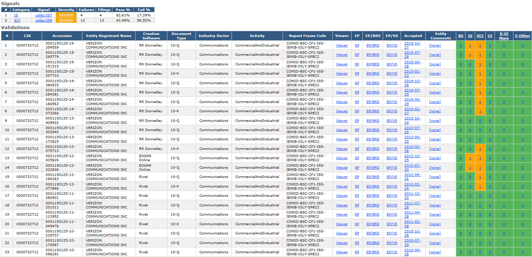Click the Accession column header
Image resolution: width=532 pixels, height=257 pixels.
62,36
